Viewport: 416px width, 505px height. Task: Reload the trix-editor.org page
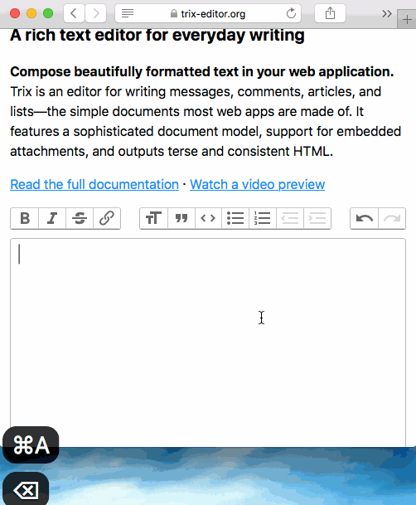coord(291,13)
